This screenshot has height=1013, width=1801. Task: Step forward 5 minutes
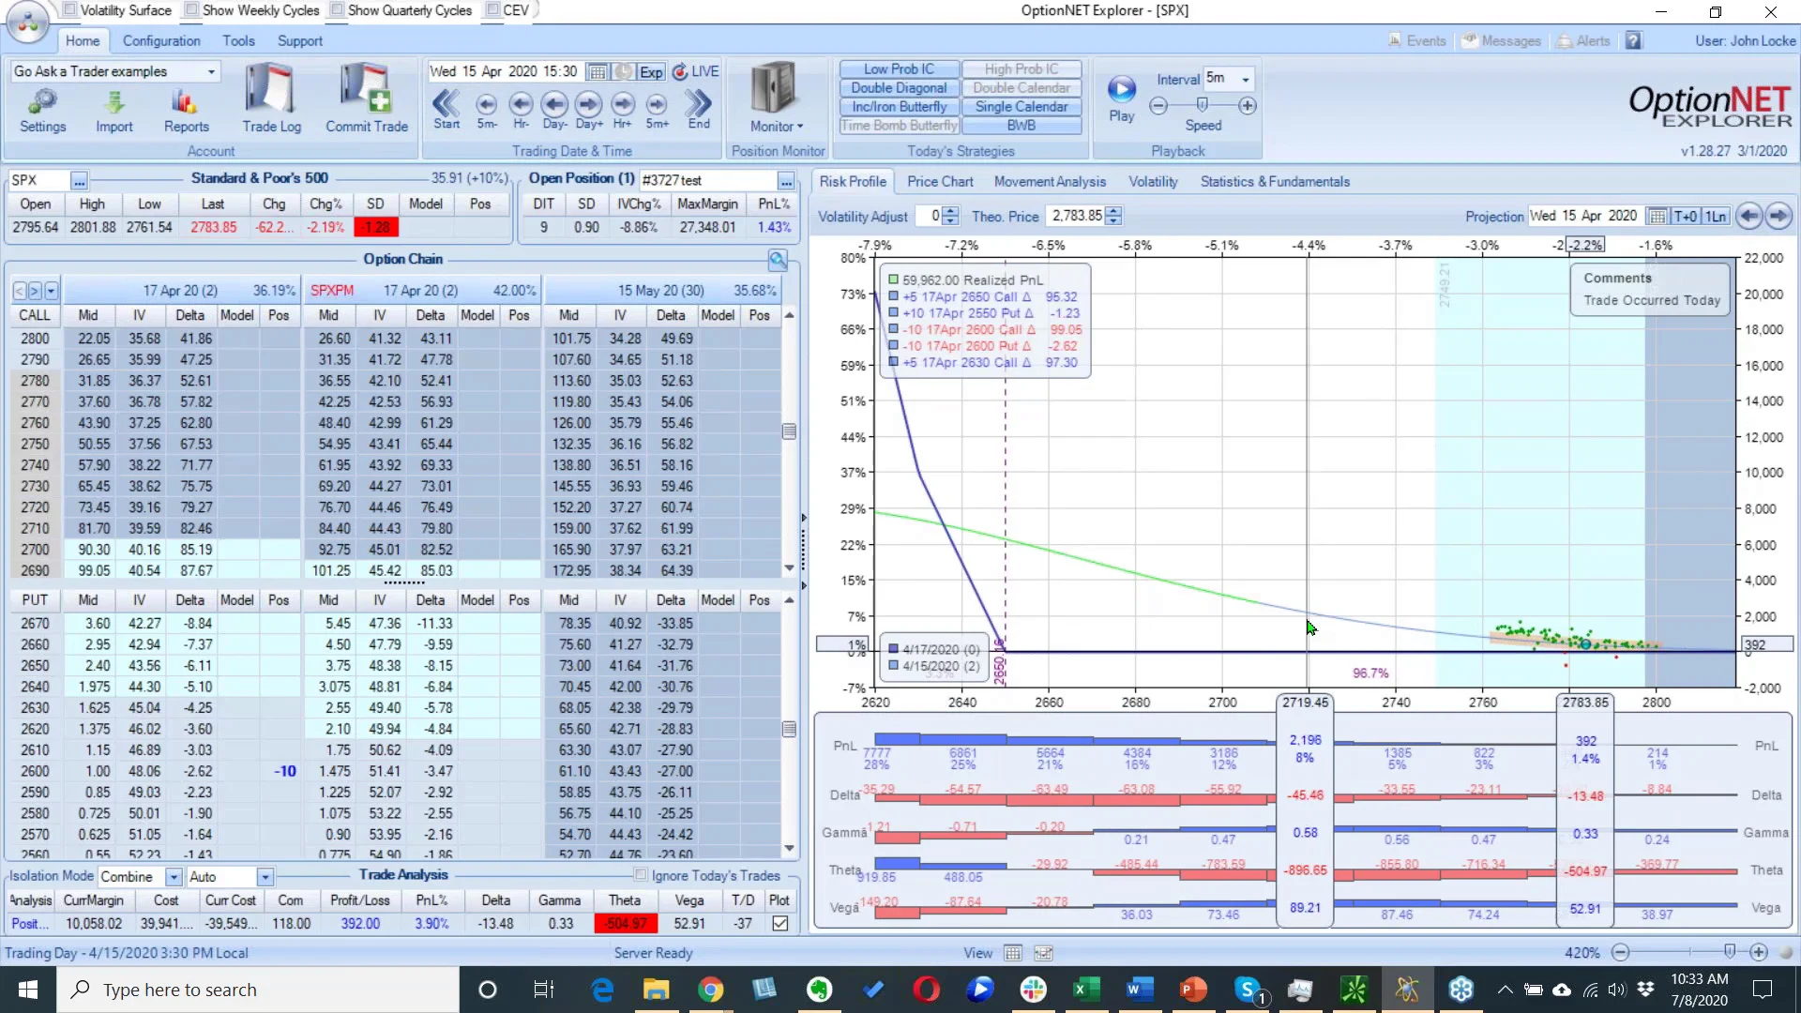[657, 109]
